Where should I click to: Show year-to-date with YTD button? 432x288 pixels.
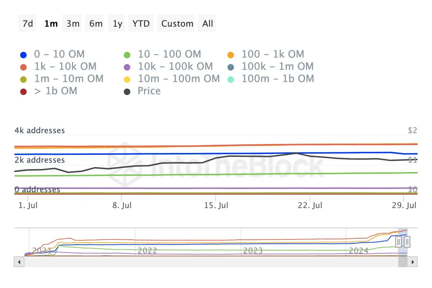click(141, 24)
